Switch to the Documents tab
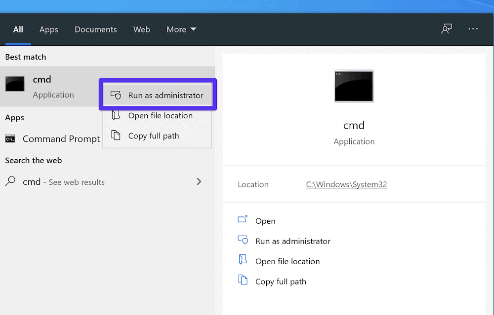Viewport: 494px width, 315px height. [x=95, y=29]
